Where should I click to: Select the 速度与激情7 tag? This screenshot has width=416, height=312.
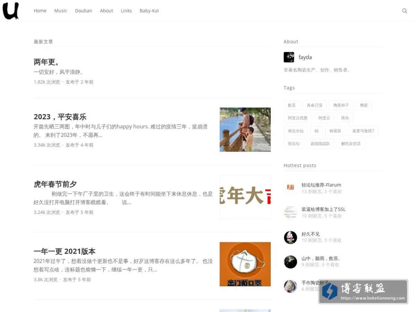pos(363,131)
